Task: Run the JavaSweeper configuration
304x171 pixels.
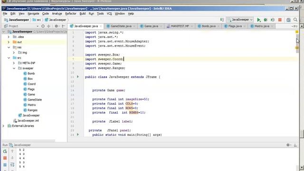Action: pos(258,20)
